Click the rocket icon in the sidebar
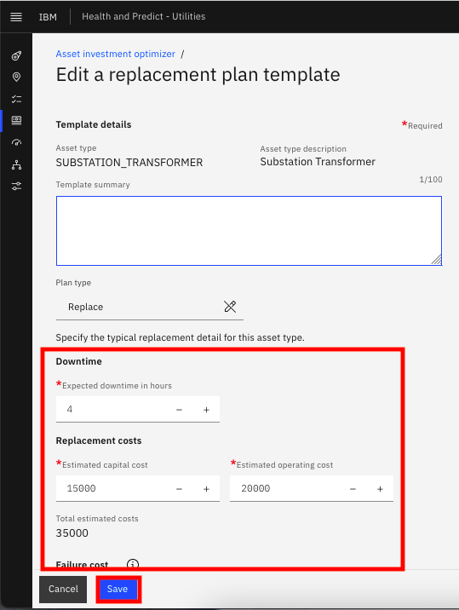The height and width of the screenshot is (610, 459). coord(16,56)
